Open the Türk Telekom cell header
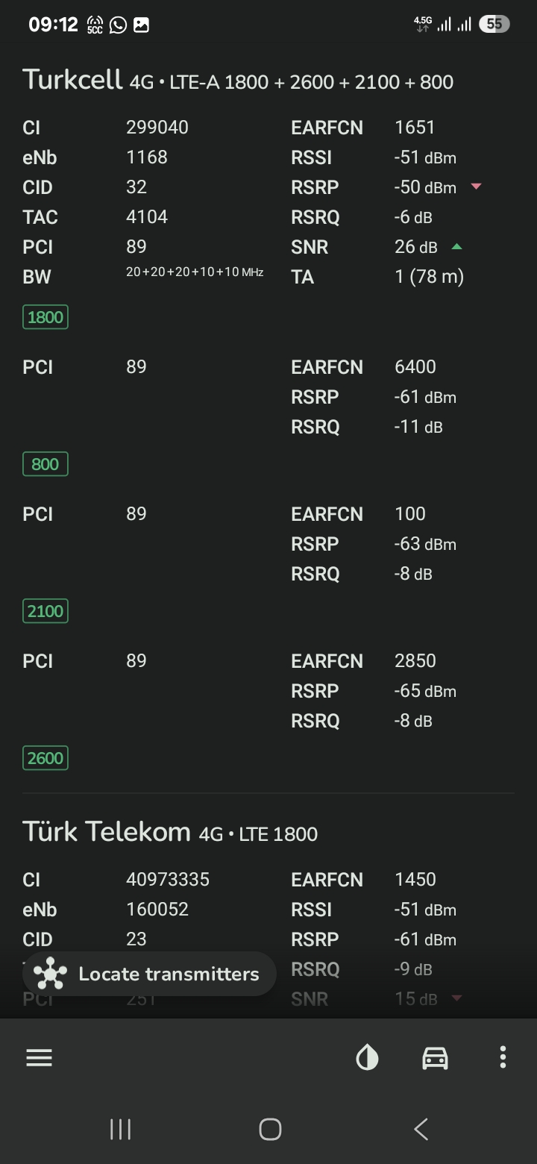 [x=170, y=831]
